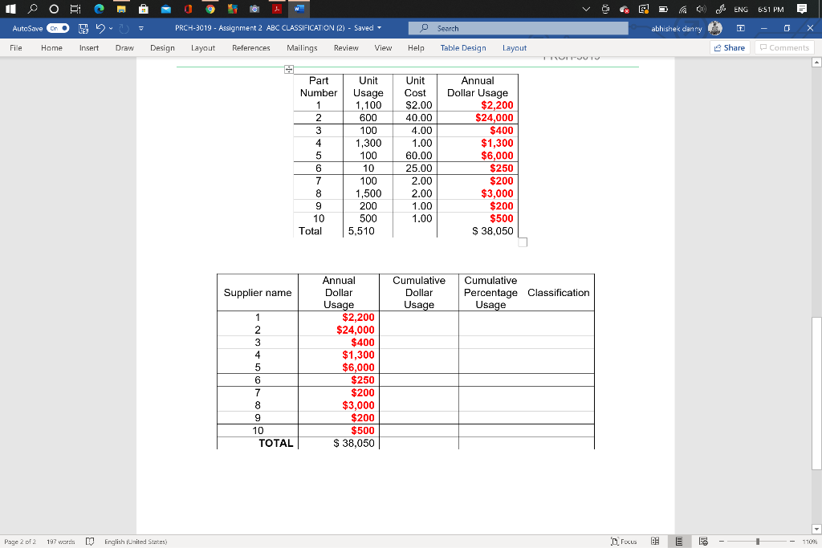The width and height of the screenshot is (822, 548).
Task: Switch to the Insert tab
Action: click(89, 47)
